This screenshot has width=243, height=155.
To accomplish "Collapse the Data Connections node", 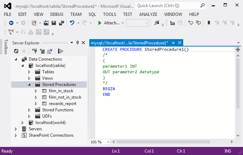I will click(16, 59).
